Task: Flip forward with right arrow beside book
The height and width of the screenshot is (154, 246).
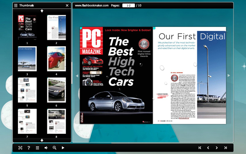Action: [x=229, y=76]
